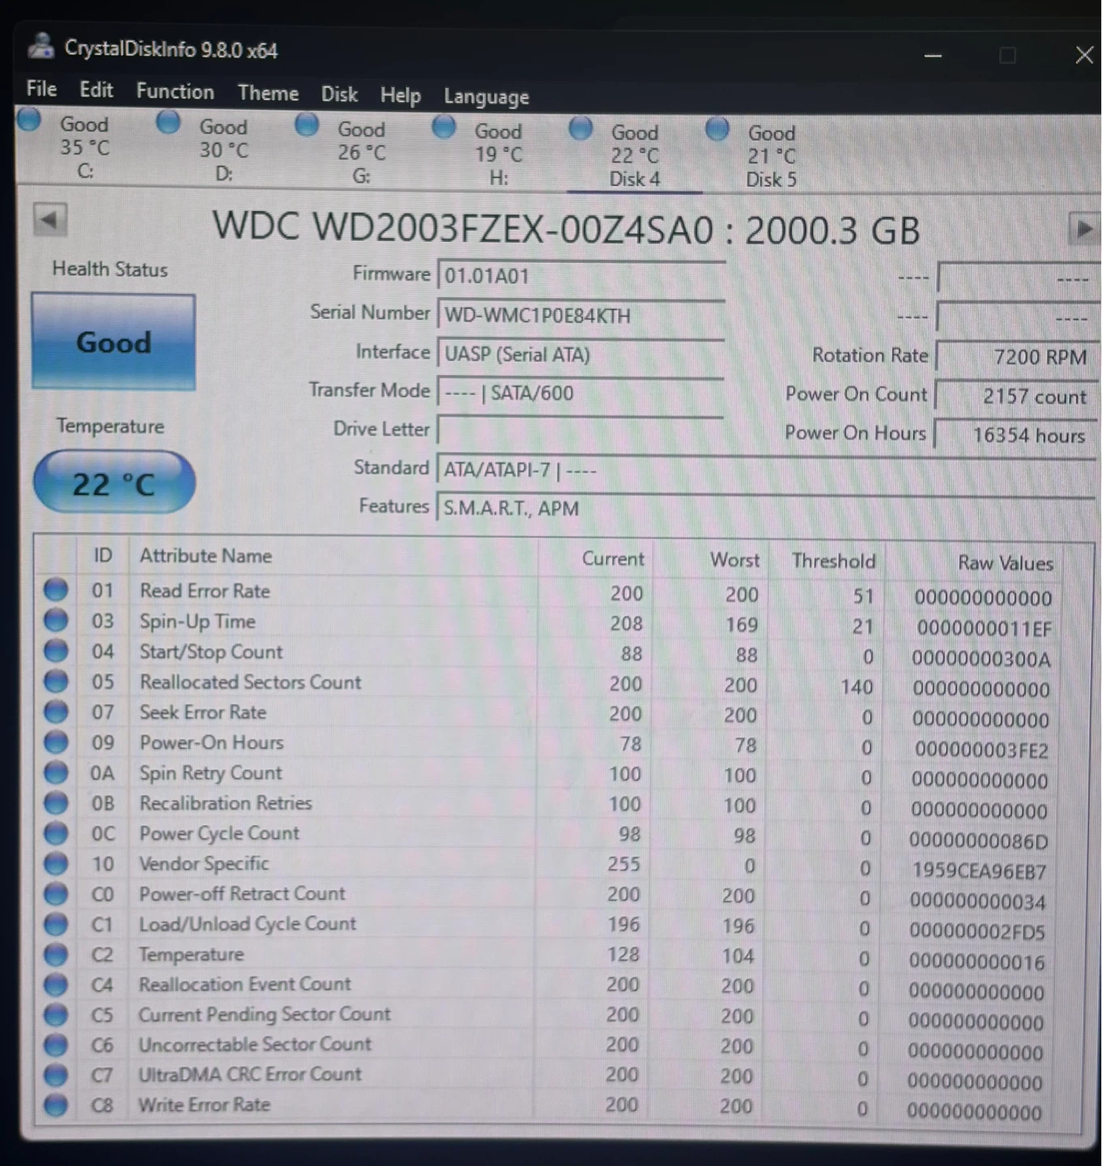Click the status icon for Vendor Specific
Screen dimensions: 1102x1166
[56, 863]
